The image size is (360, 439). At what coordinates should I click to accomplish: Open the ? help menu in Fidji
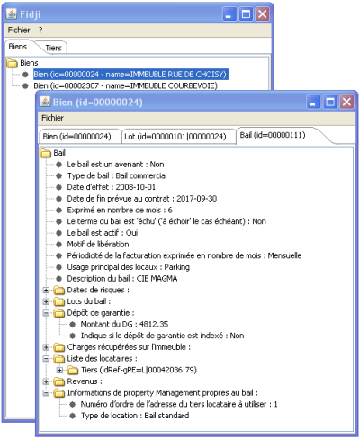[40, 30]
